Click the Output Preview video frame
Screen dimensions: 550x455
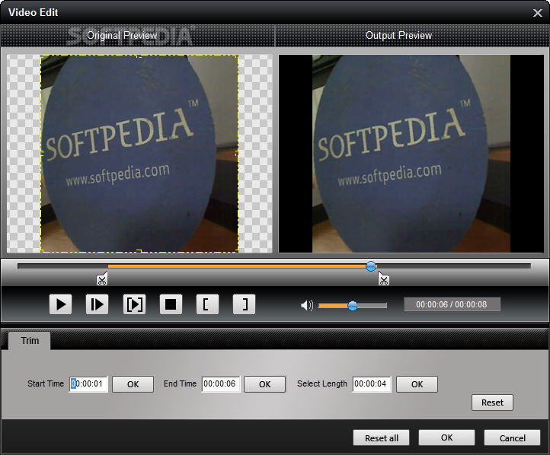[411, 154]
